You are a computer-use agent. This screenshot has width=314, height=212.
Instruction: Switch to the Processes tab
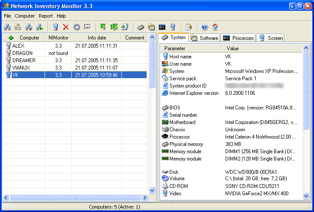click(239, 38)
